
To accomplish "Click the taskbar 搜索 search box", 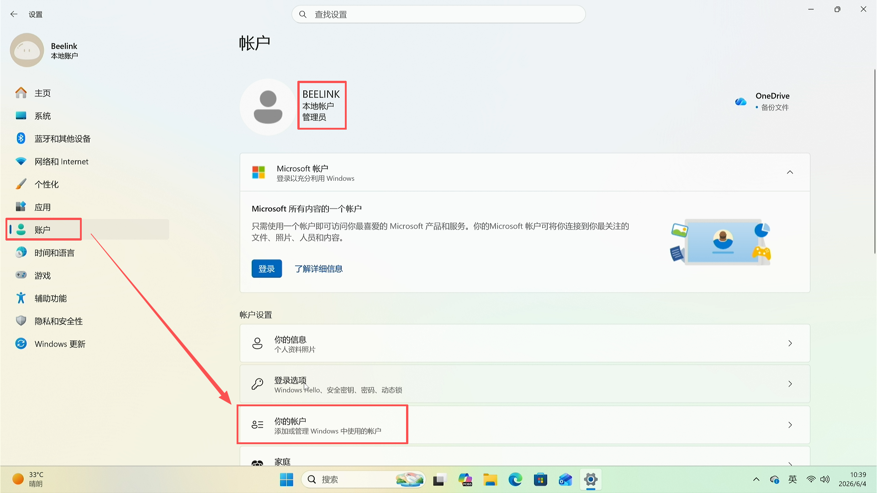I will coord(364,480).
